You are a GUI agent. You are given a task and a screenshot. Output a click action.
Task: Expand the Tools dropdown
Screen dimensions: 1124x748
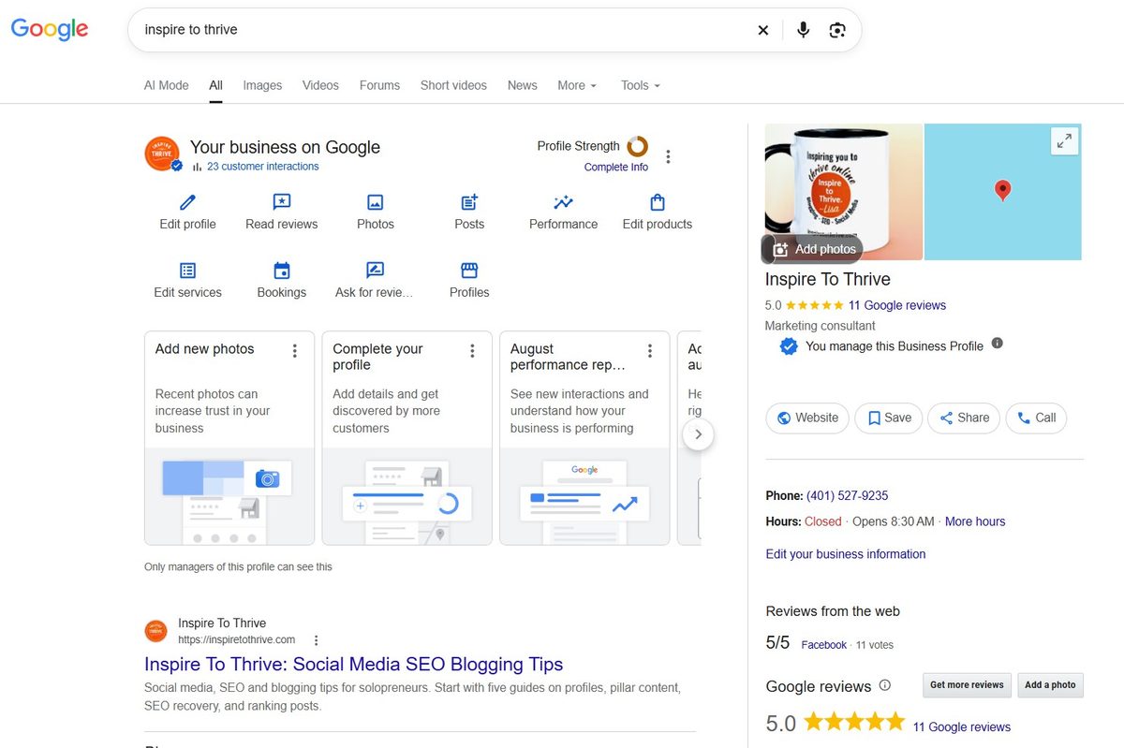coord(641,85)
